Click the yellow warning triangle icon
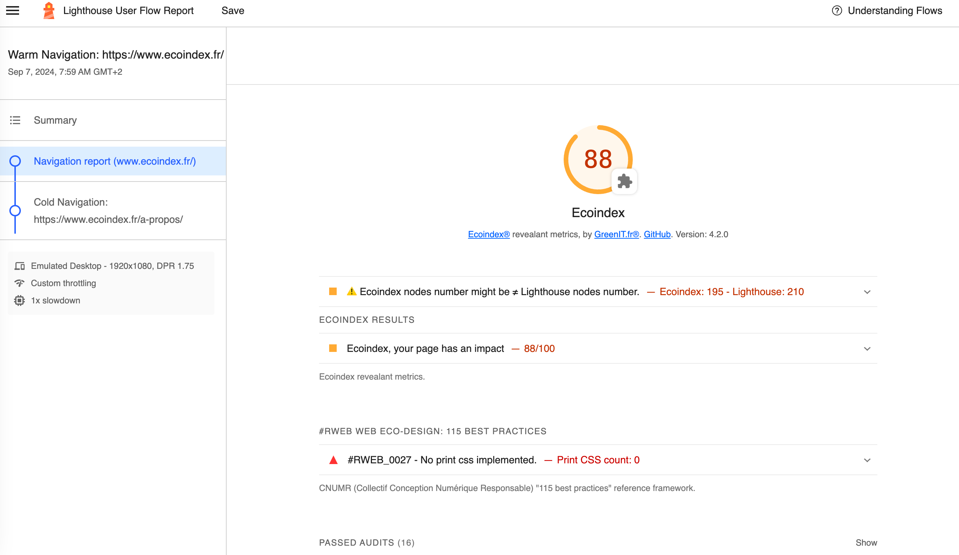Image resolution: width=959 pixels, height=555 pixels. click(x=352, y=292)
